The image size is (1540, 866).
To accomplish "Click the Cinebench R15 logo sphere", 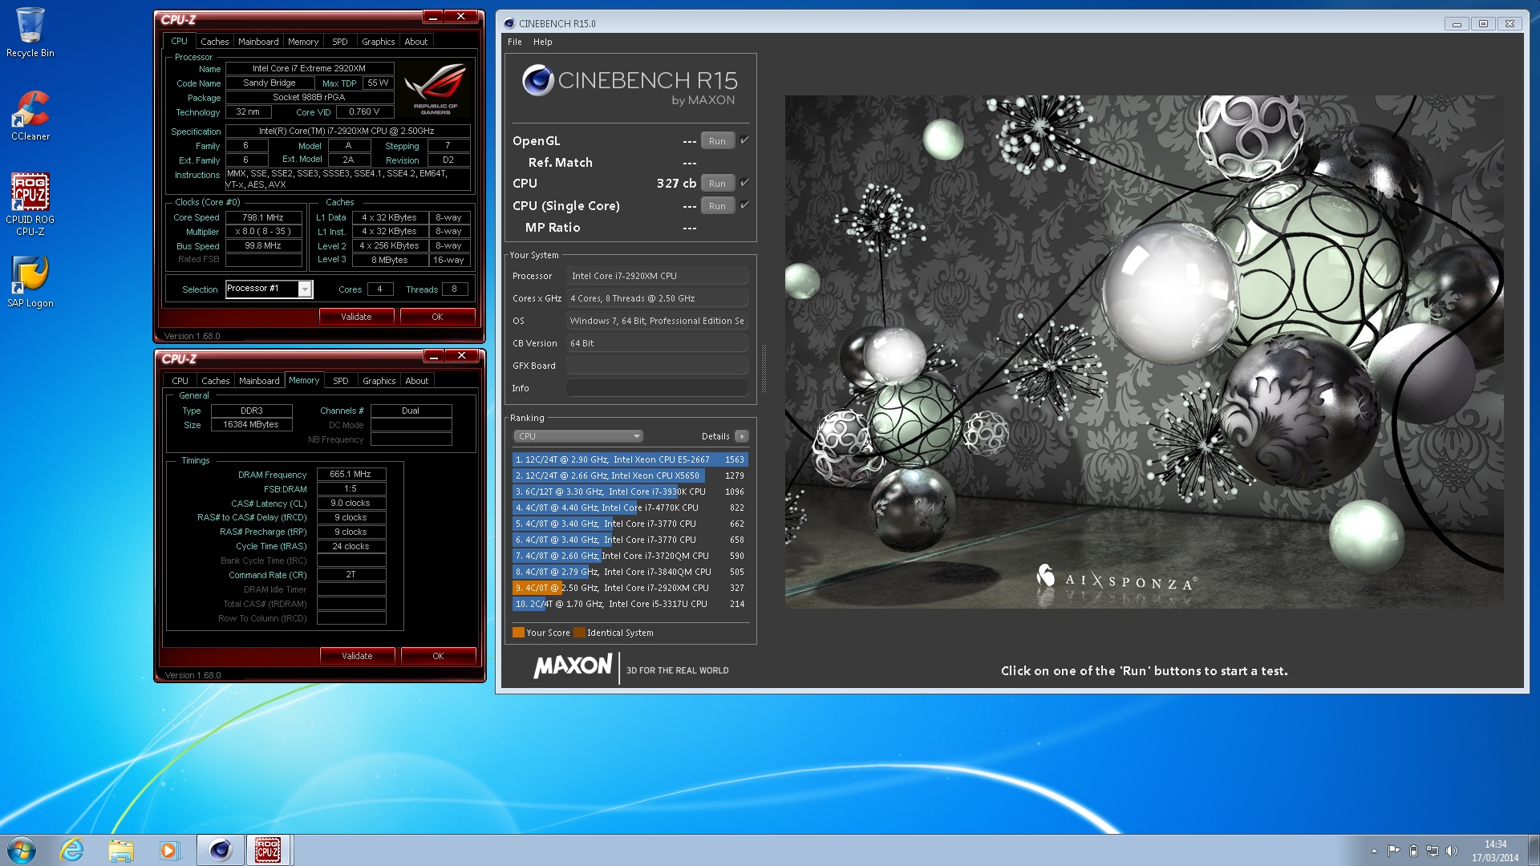I will tap(537, 80).
